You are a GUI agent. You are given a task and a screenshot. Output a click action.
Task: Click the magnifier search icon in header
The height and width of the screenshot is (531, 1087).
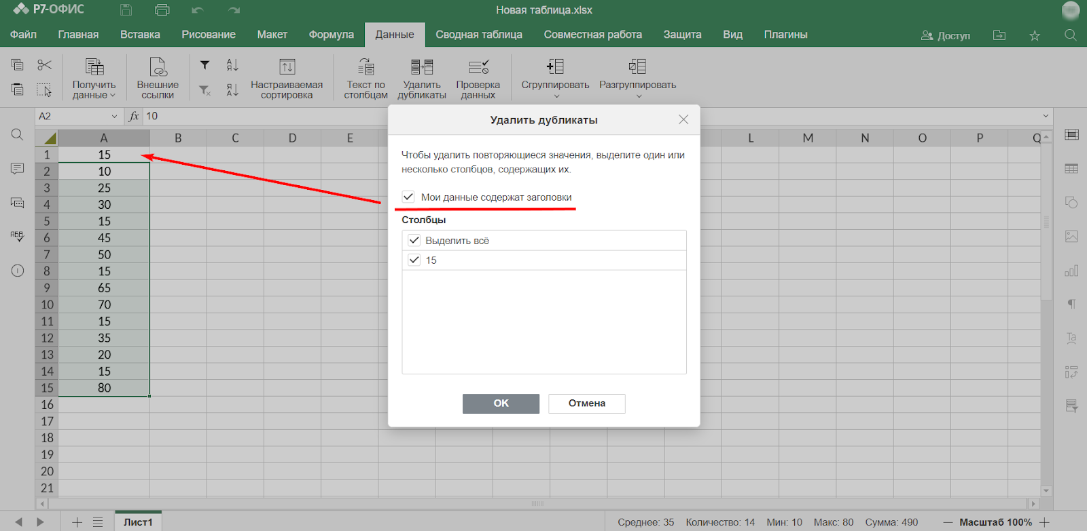point(1070,35)
